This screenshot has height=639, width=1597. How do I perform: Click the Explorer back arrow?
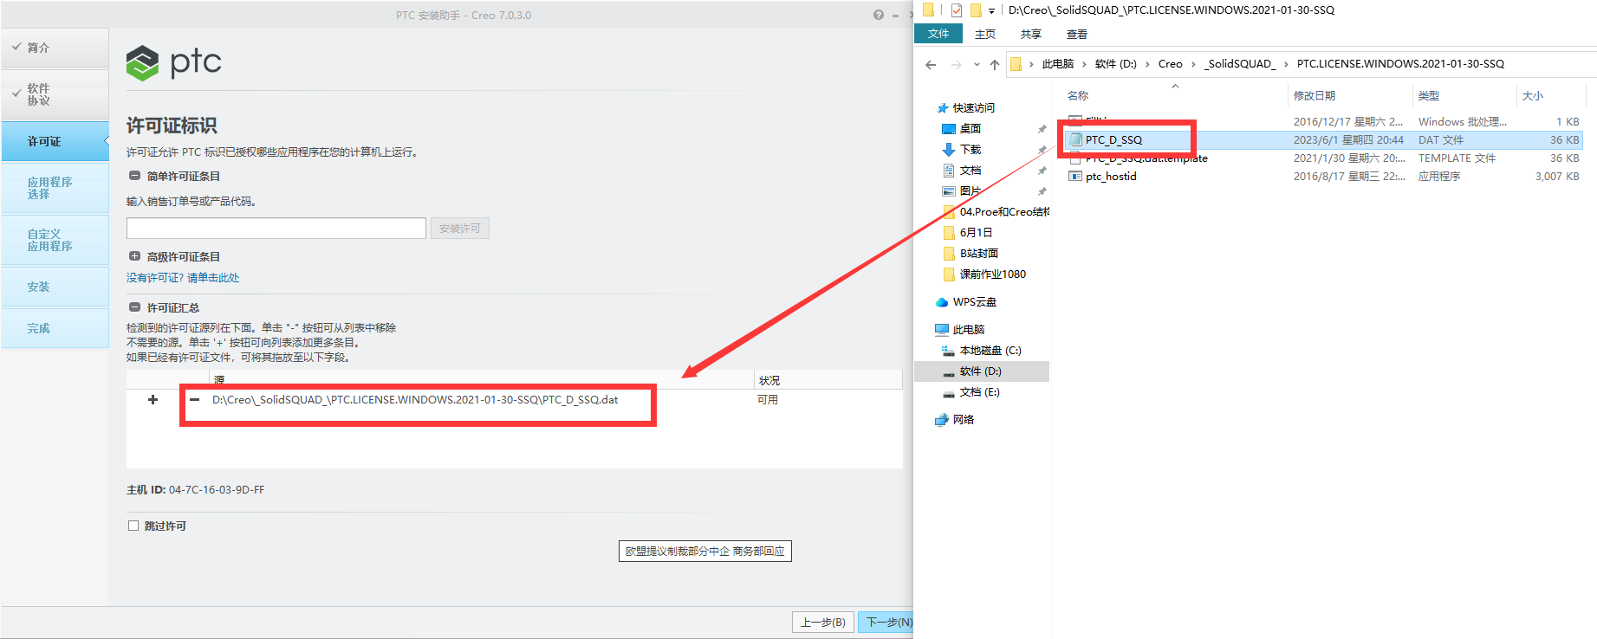pyautogui.click(x=931, y=64)
